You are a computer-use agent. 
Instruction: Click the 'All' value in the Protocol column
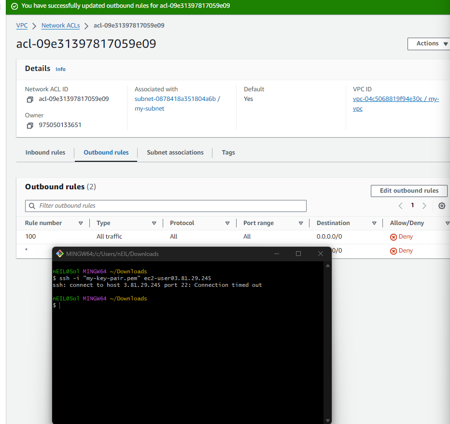(x=174, y=237)
